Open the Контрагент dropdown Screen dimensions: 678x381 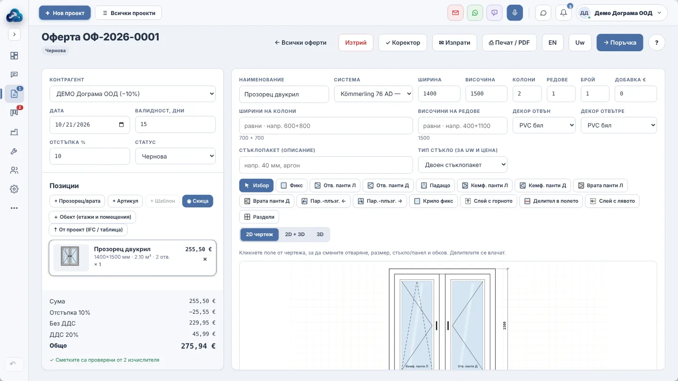(x=132, y=94)
